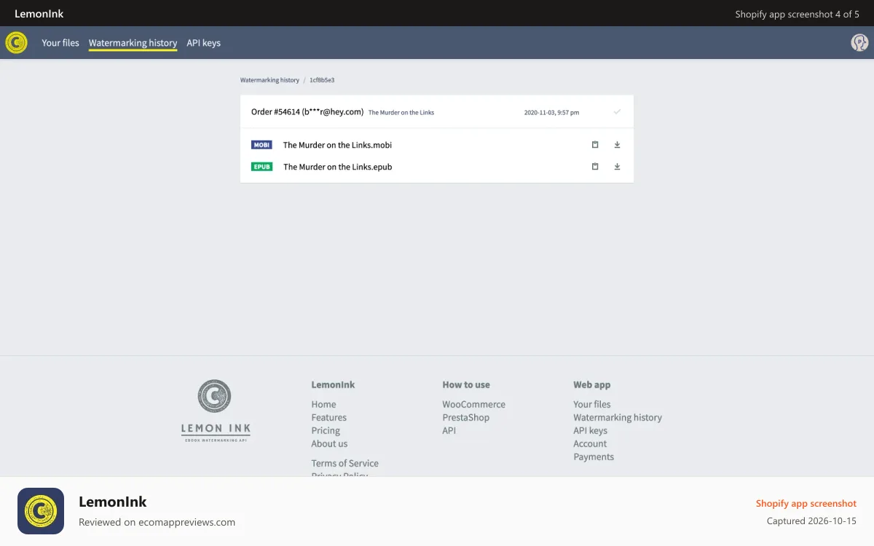Open the WooCommerce how-to link
The width and height of the screenshot is (874, 546).
[x=473, y=404]
